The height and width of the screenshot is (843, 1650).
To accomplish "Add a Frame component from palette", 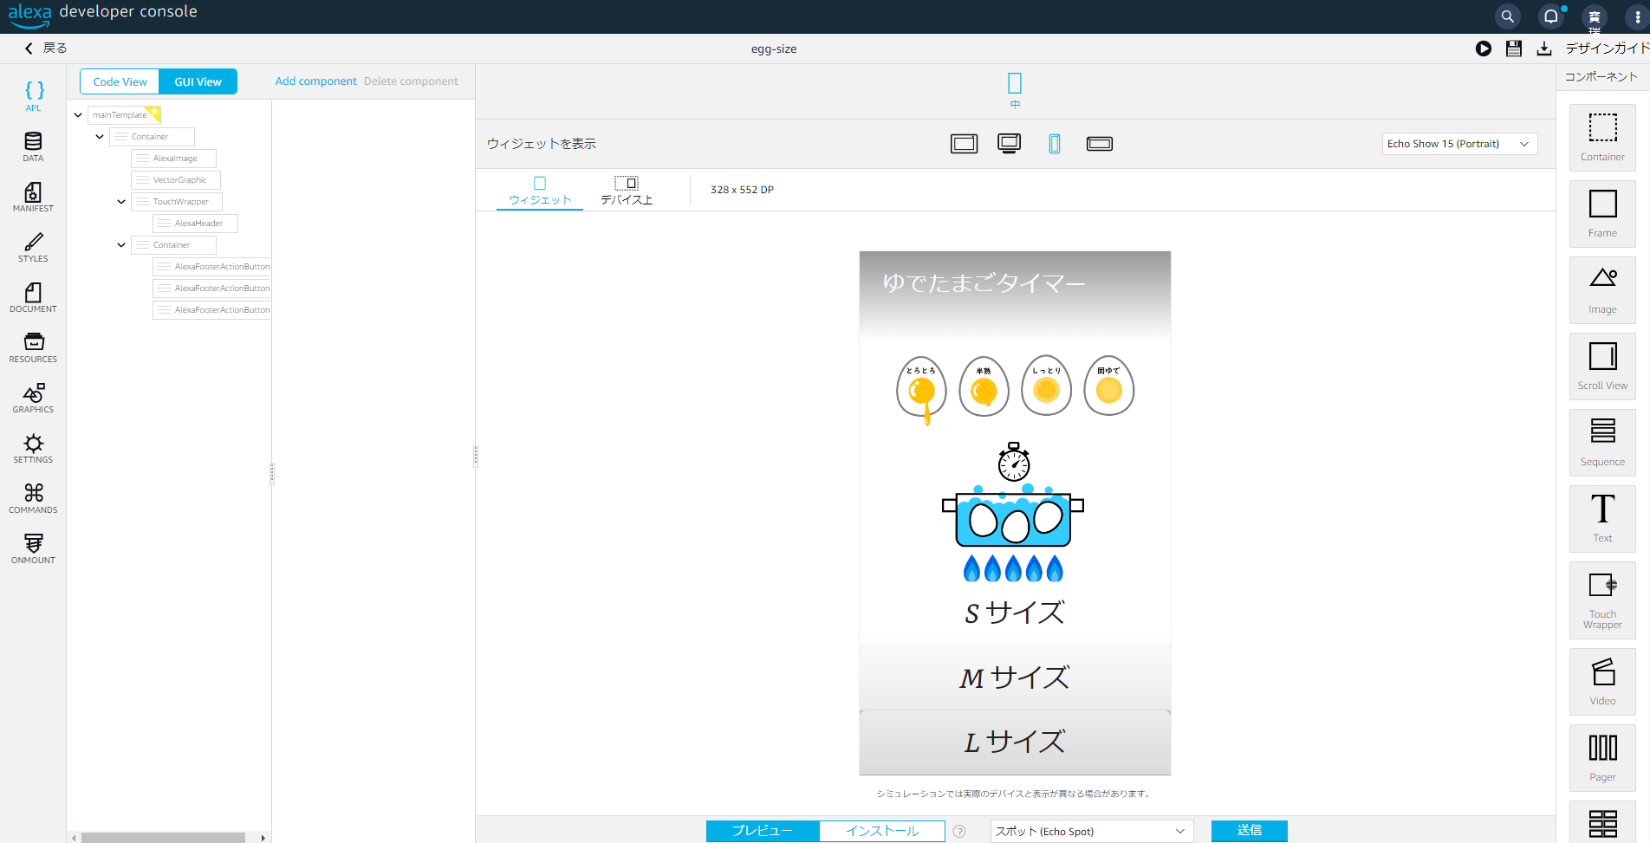I will (1602, 214).
